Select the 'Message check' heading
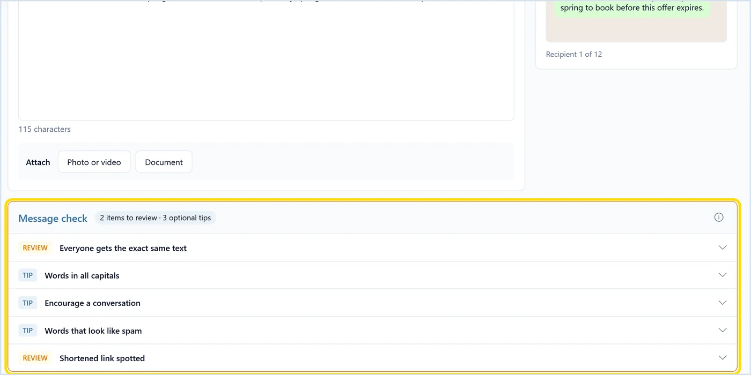 pyautogui.click(x=53, y=218)
